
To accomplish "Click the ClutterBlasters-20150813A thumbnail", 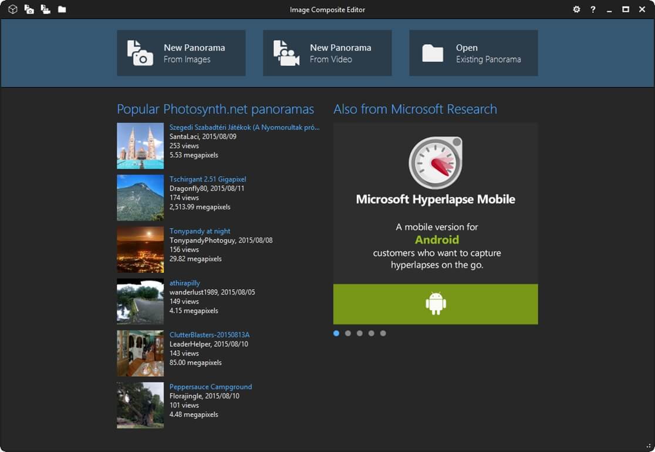I will pyautogui.click(x=140, y=353).
